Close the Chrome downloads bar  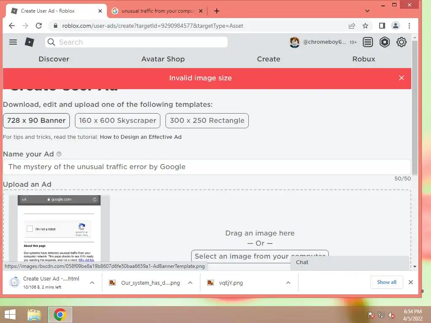pos(411,282)
